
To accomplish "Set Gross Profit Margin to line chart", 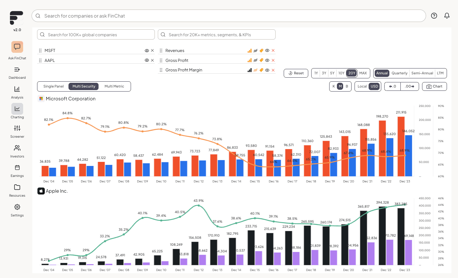I will (x=255, y=70).
